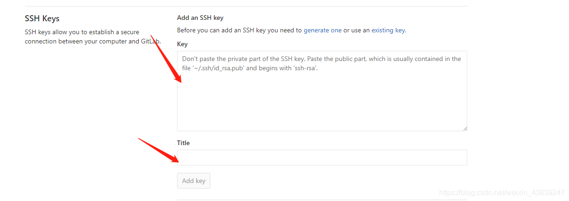Click the SSH Keys section heading

42,18
